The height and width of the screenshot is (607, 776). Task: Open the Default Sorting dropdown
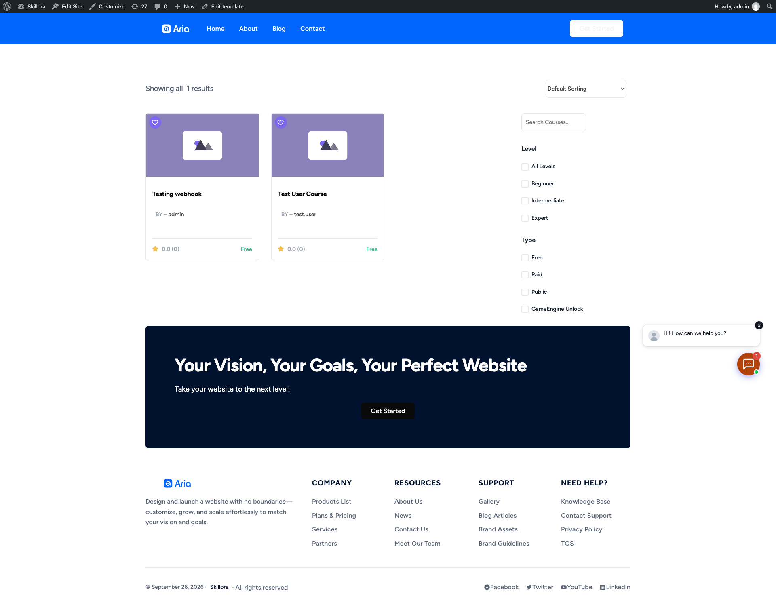586,89
